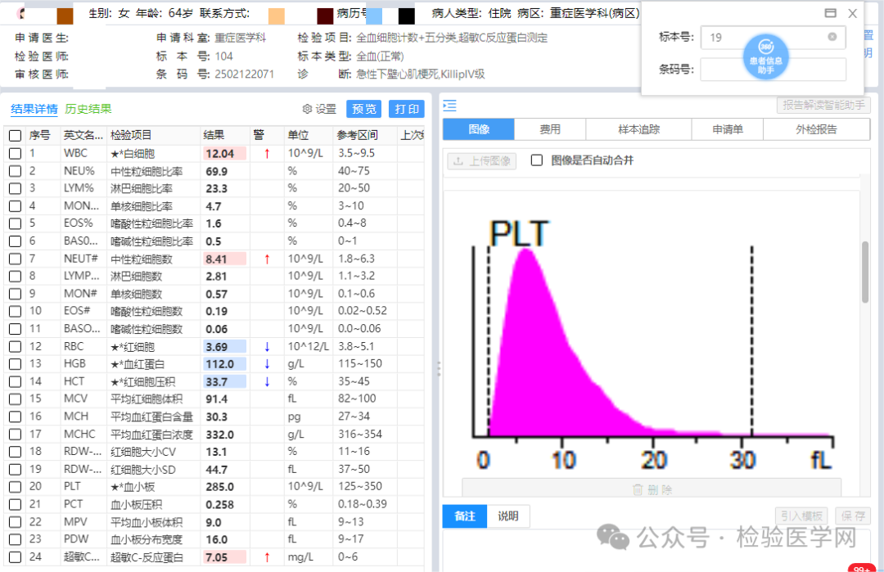The image size is (884, 572).
Task: Check the select-all checkbox in table header
Action: click(x=16, y=135)
